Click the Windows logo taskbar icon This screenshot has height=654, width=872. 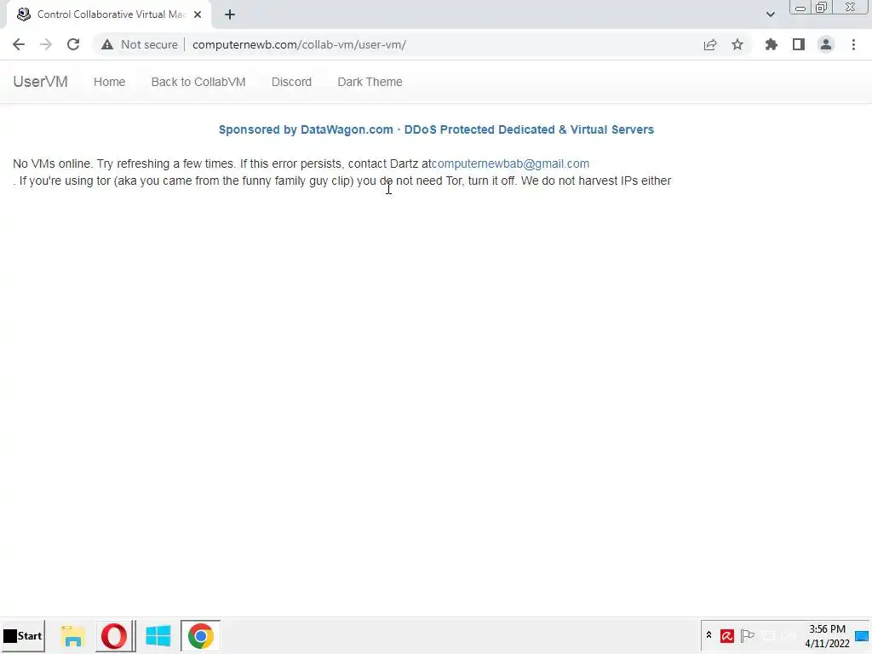pos(158,635)
